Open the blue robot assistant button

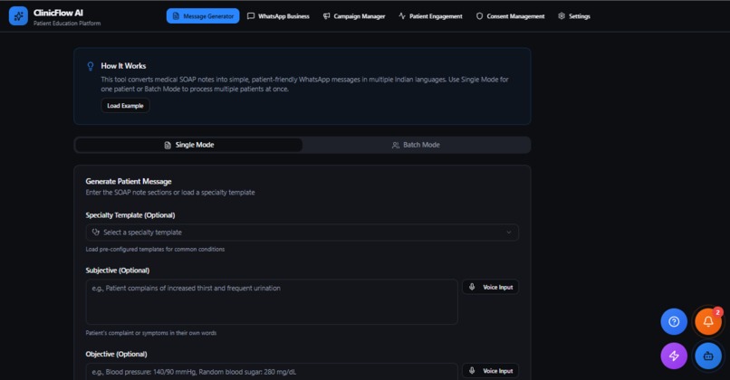pos(708,356)
